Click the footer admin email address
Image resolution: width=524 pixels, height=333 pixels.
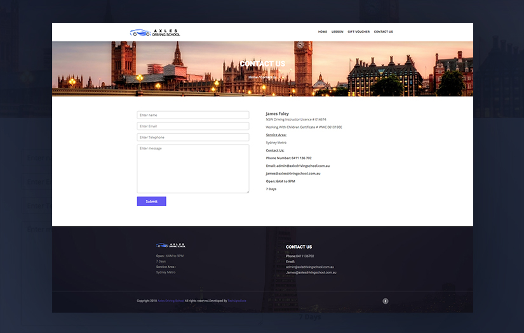point(310,267)
